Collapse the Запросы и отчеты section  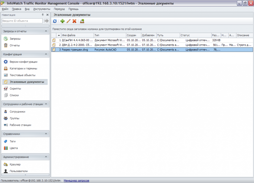(x=46, y=31)
